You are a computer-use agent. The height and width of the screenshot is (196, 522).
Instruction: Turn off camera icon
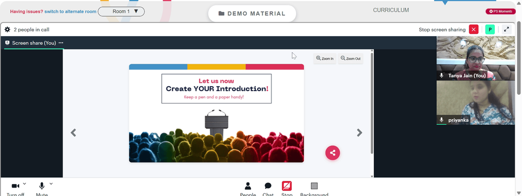point(16,186)
